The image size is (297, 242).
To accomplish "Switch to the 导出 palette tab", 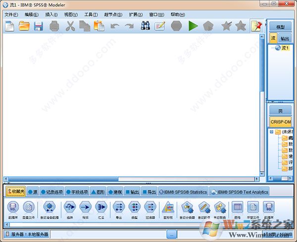I will point(149,192).
